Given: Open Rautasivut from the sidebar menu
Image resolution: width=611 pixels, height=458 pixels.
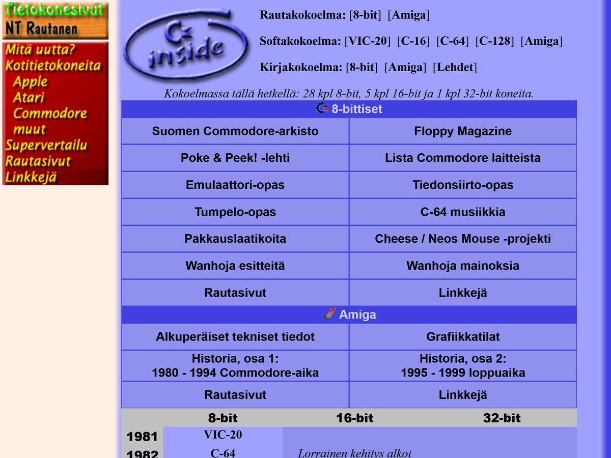Looking at the screenshot, I should pyautogui.click(x=38, y=161).
